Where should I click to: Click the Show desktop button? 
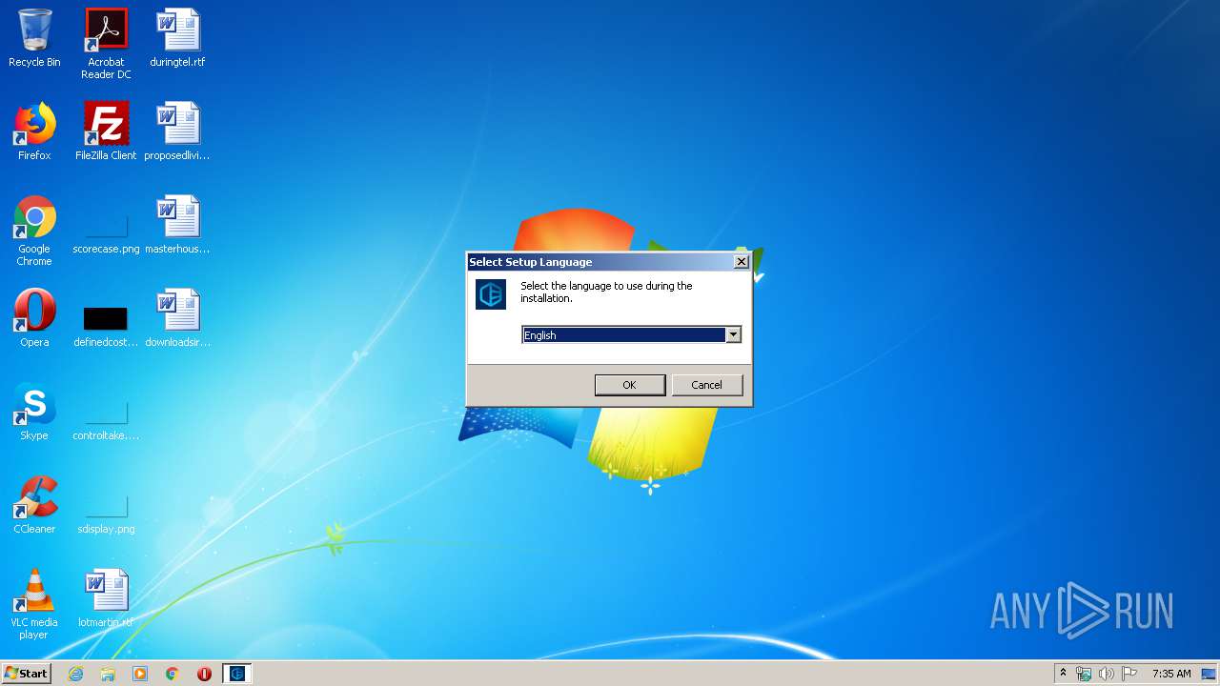[1210, 674]
